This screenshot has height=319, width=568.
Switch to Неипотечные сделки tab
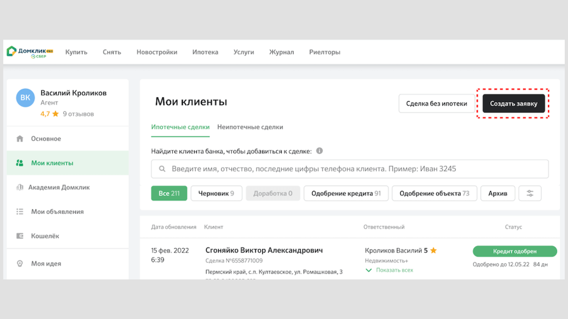250,127
